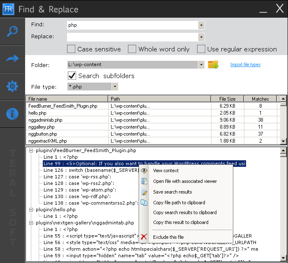Click the magnifier search icon in sidebar
288x263 pixels.
coord(12,32)
